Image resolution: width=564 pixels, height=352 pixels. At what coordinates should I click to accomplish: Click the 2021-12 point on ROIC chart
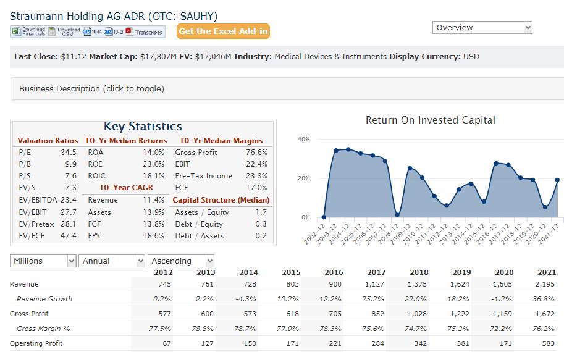click(557, 180)
